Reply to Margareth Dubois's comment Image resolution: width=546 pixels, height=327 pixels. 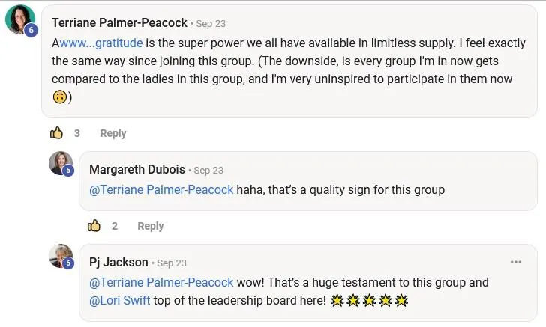151,226
